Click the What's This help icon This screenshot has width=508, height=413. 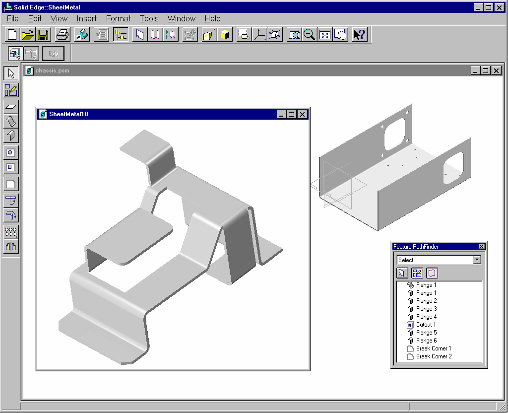360,35
